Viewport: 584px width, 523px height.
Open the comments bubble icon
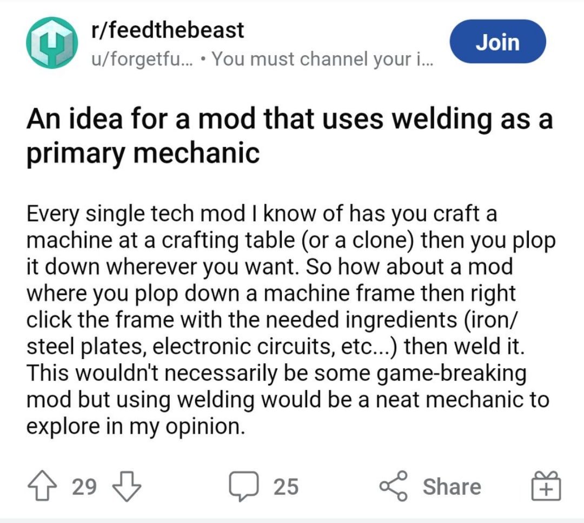click(x=243, y=486)
